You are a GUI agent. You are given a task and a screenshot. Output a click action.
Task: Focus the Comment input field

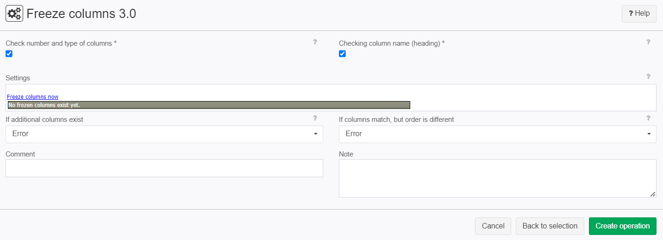tap(164, 168)
